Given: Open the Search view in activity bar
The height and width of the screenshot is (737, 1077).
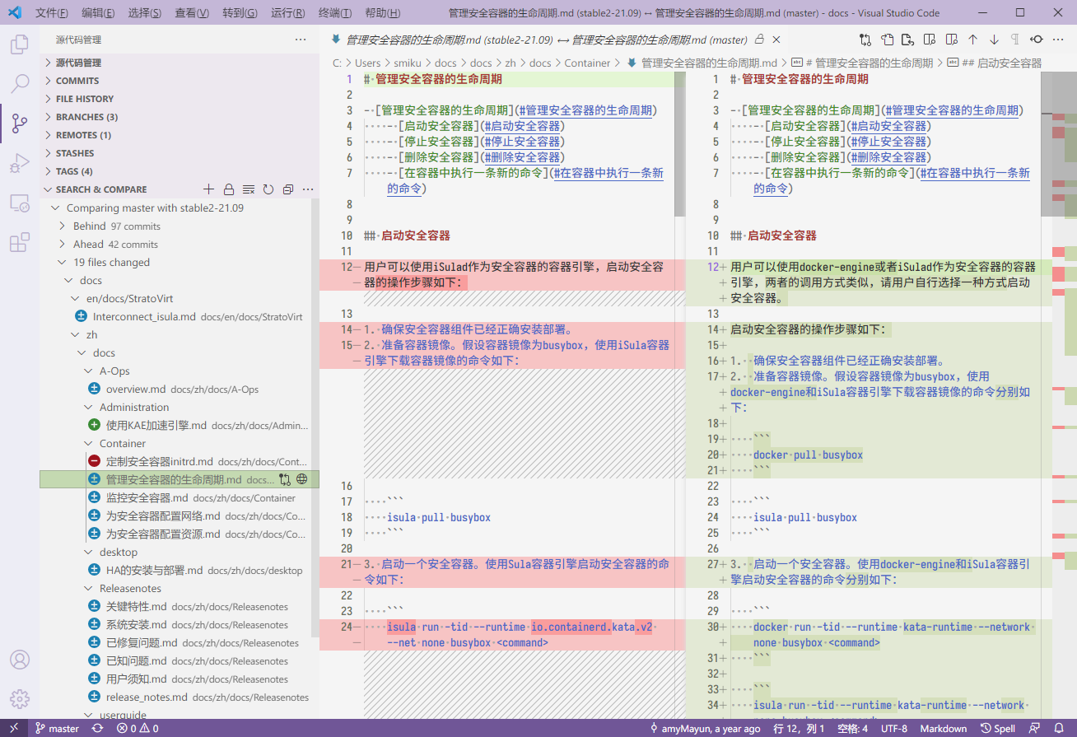Looking at the screenshot, I should pos(19,84).
